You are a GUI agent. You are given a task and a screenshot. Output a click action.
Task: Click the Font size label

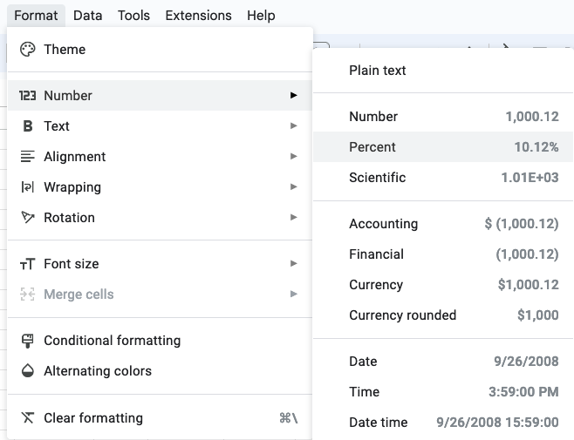coord(72,264)
